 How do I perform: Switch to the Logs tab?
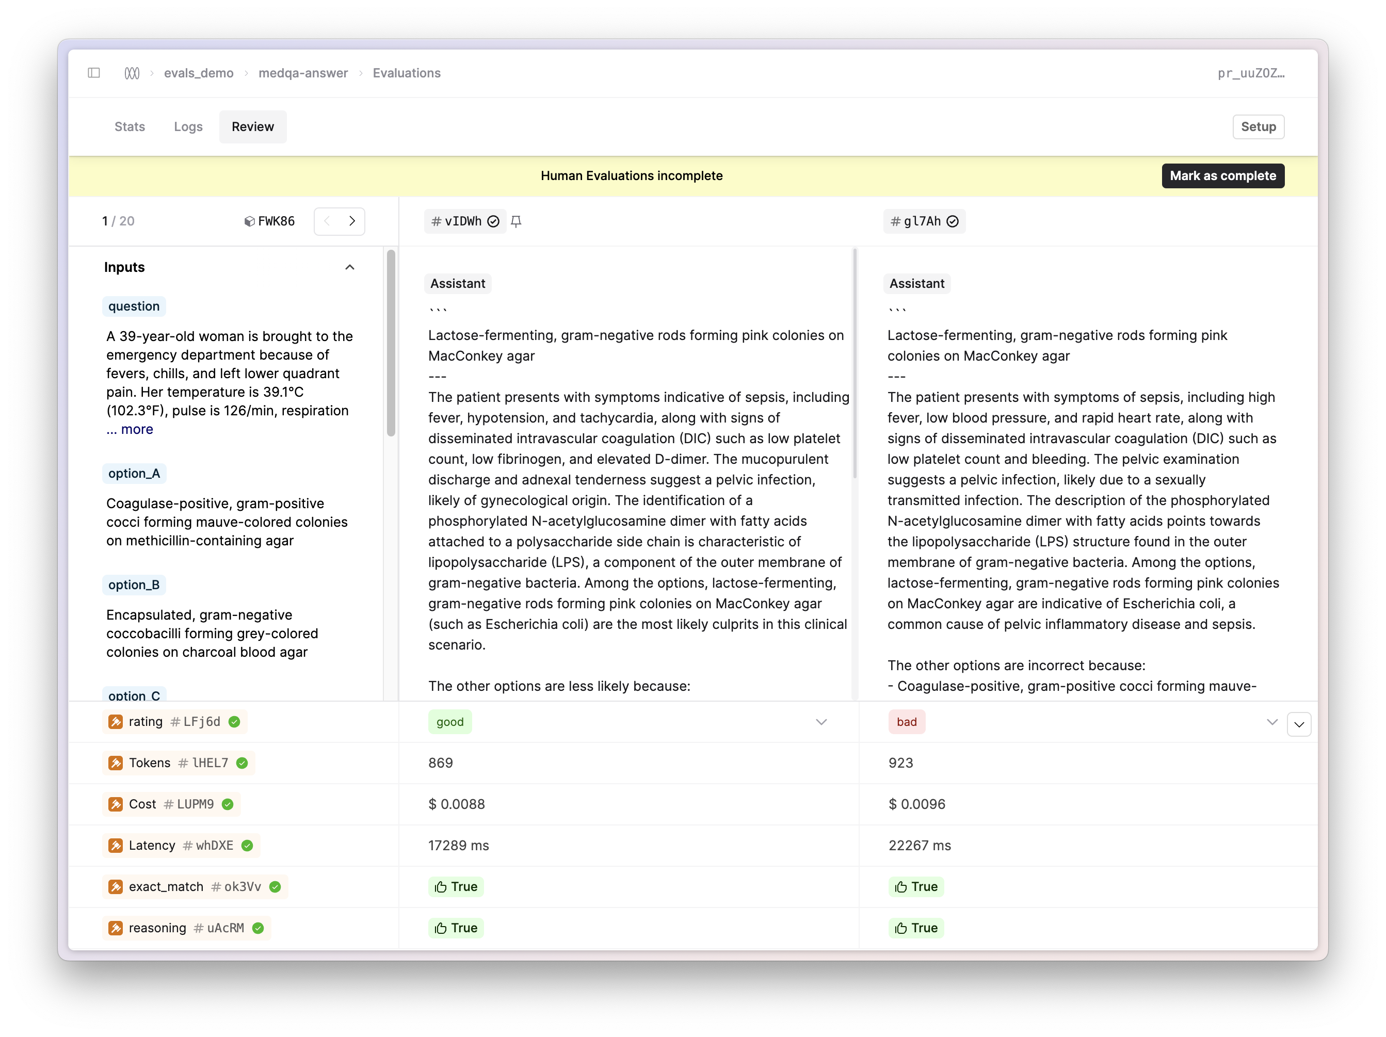pos(188,126)
